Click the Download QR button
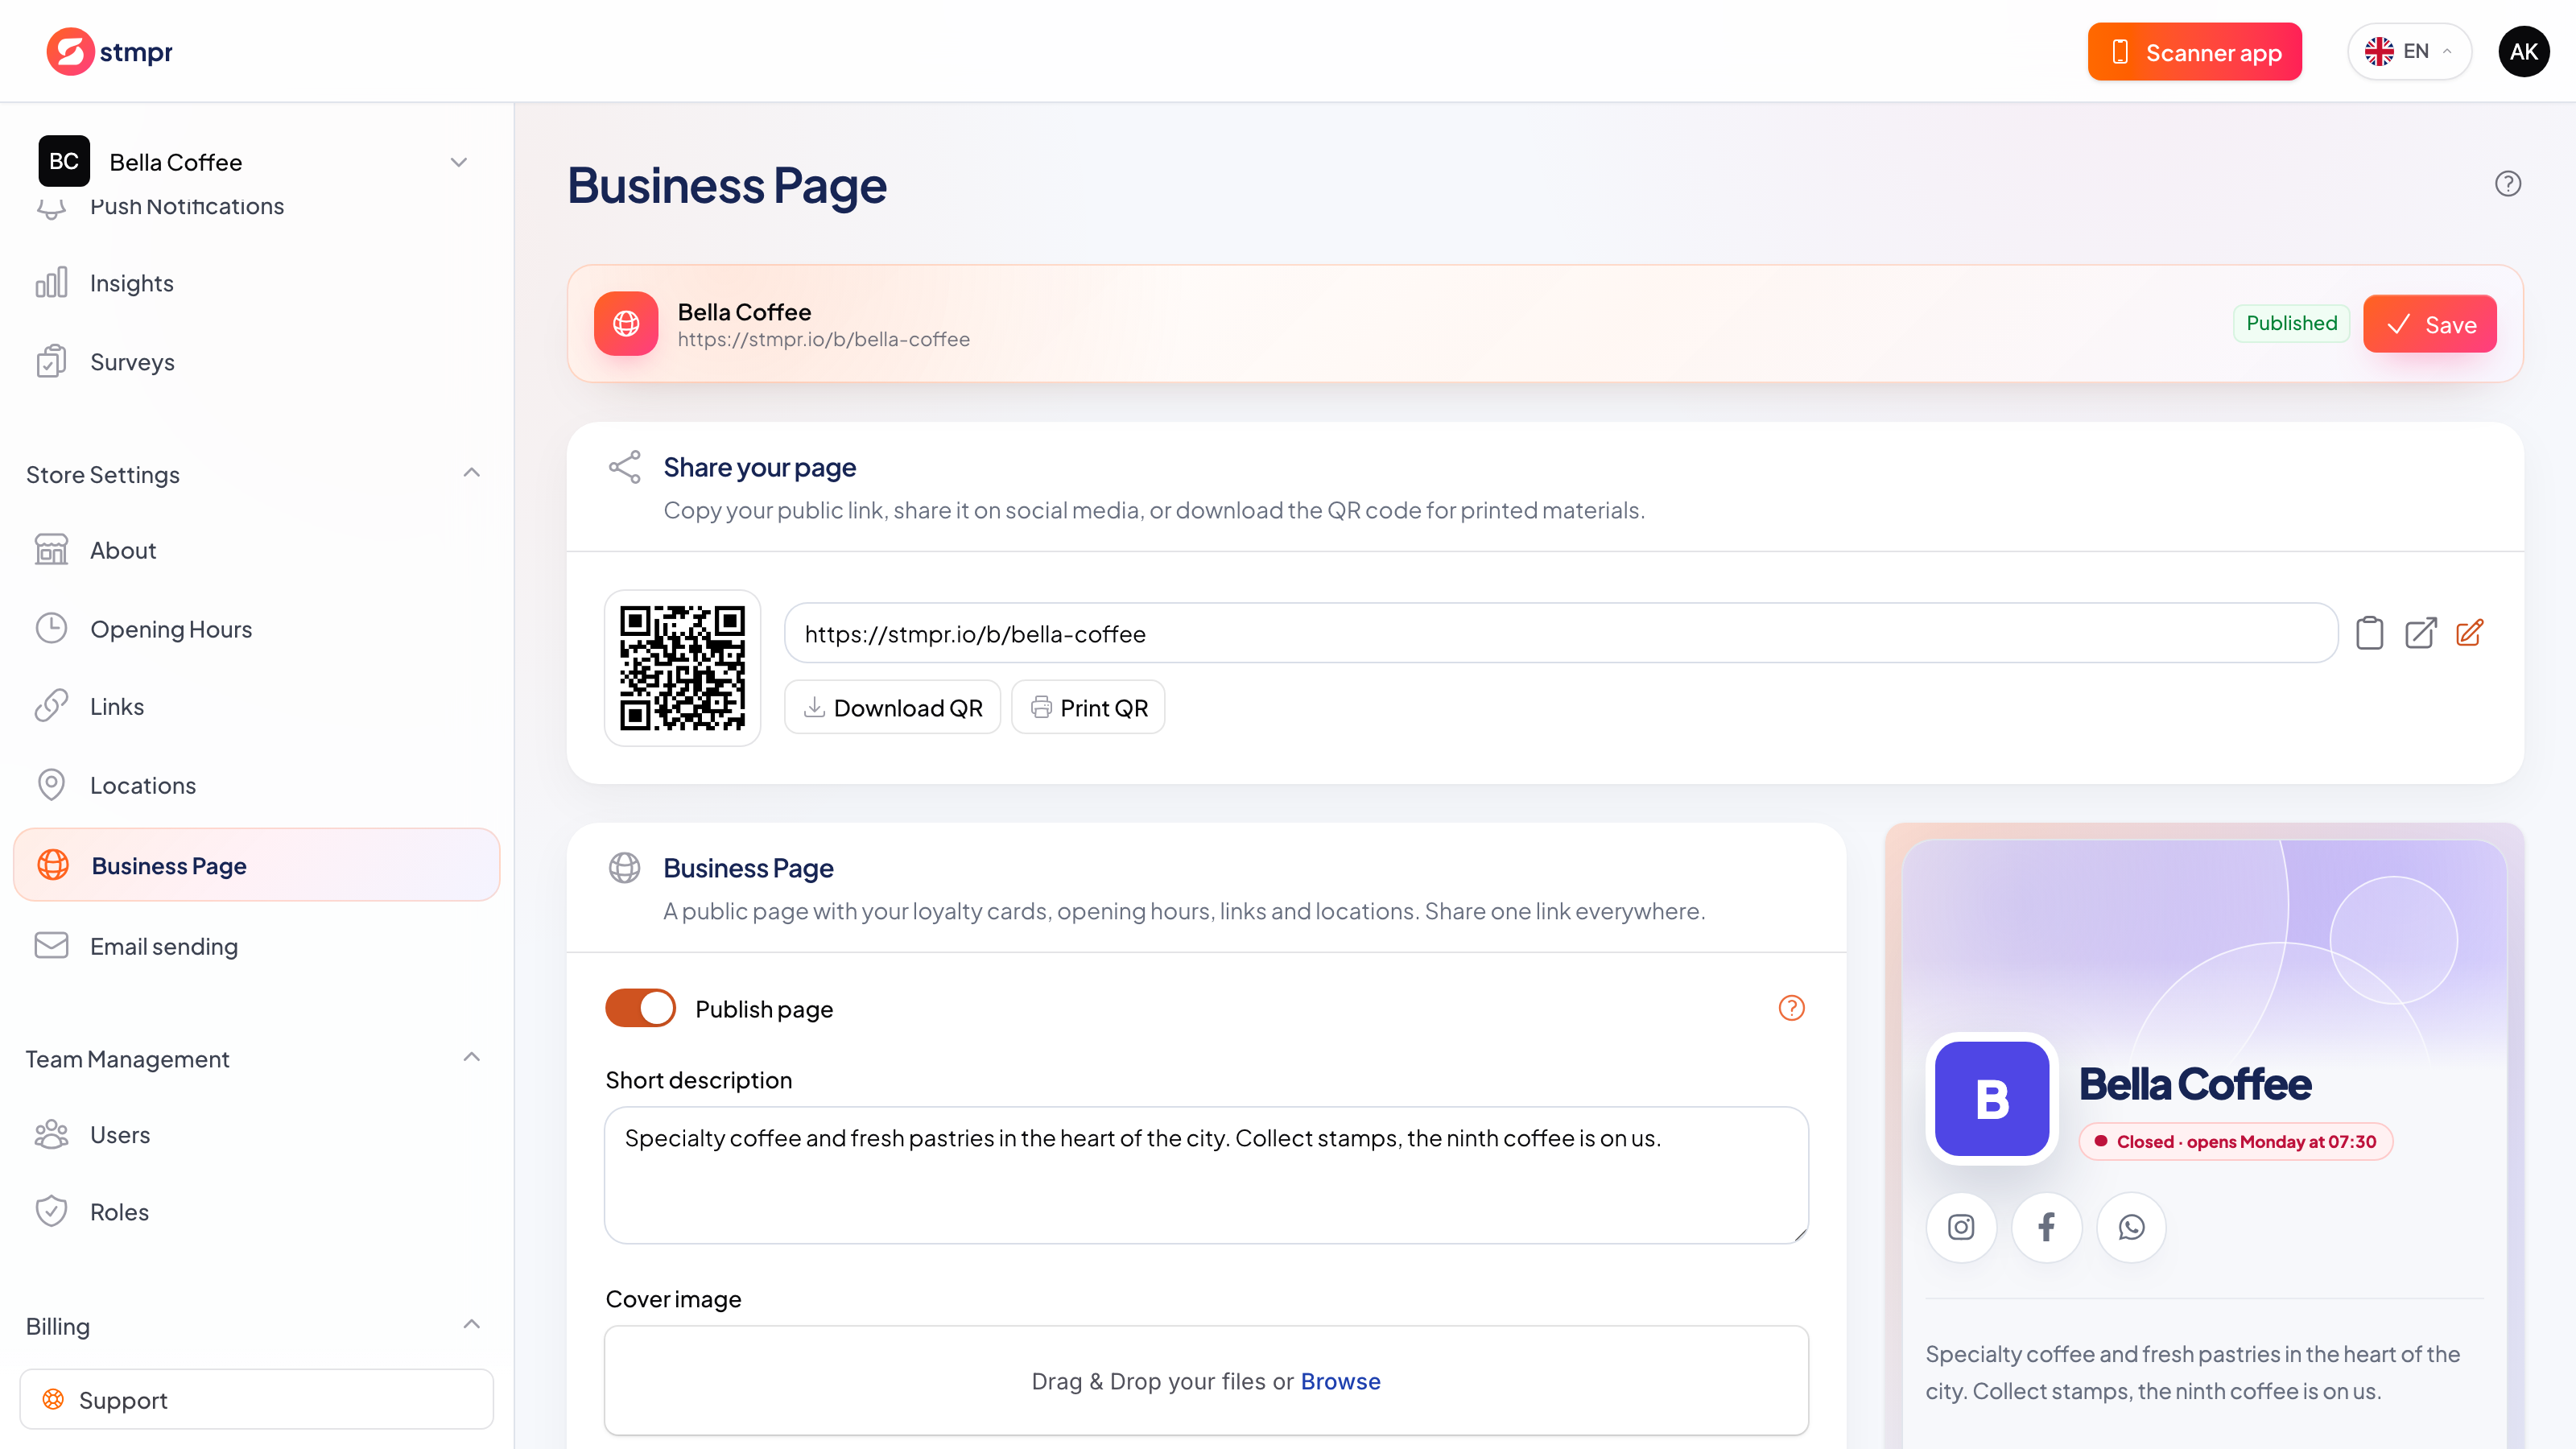This screenshot has height=1449, width=2576. [x=892, y=707]
